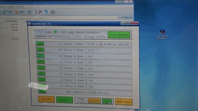This screenshot has height=111, width=198.
Task: Return to Main Menu
Action: 124,102
